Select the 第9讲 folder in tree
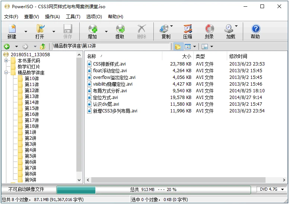 coord(31,180)
